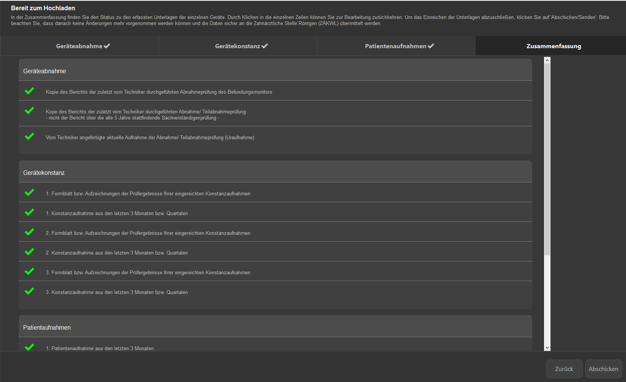
Task: Click the Gerätekonstanz section header
Action: [44, 173]
